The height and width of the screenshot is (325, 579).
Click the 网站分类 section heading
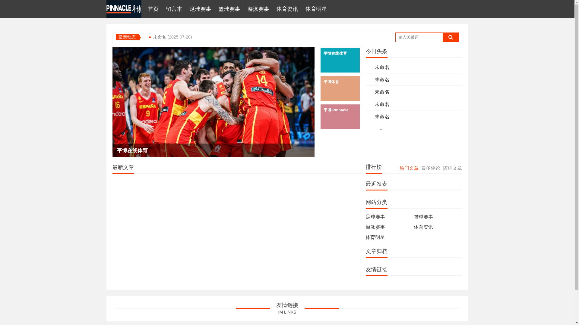(x=376, y=202)
